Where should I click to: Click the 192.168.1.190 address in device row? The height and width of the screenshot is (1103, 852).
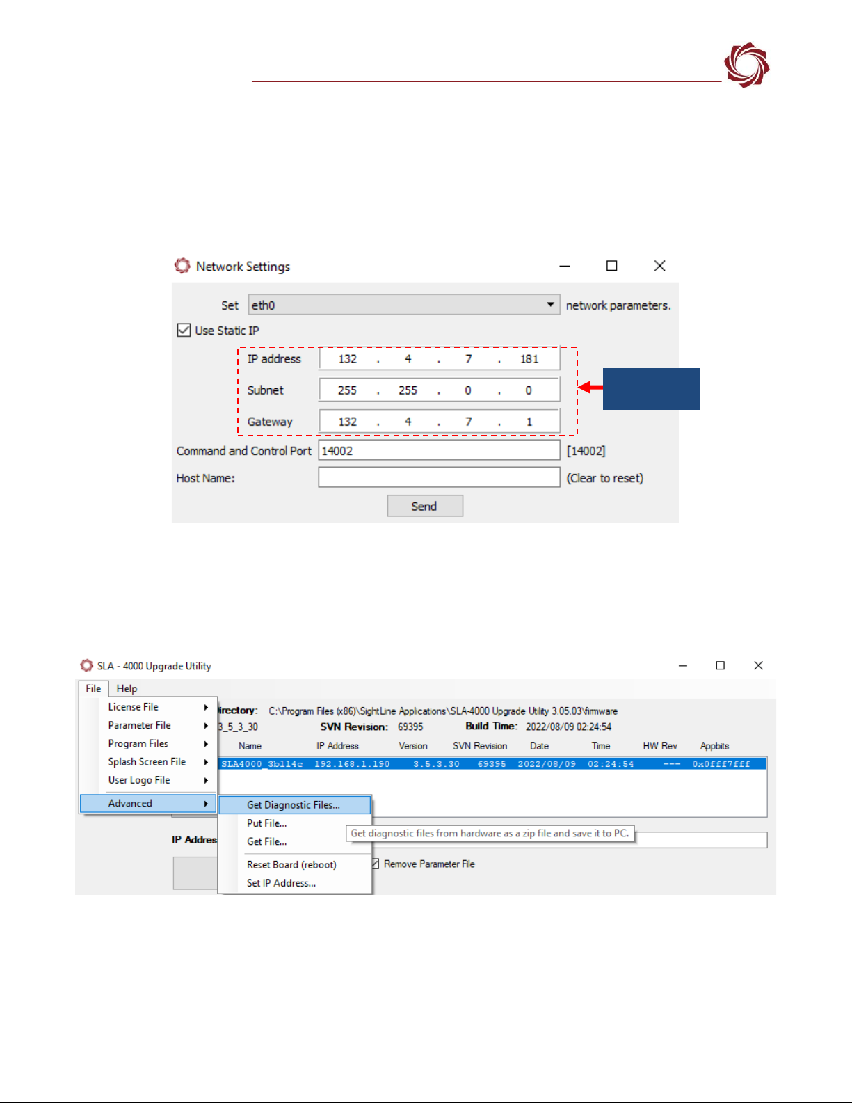(352, 764)
